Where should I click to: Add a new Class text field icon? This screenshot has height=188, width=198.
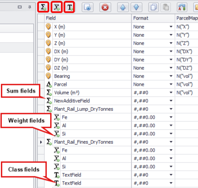click(x=69, y=7)
